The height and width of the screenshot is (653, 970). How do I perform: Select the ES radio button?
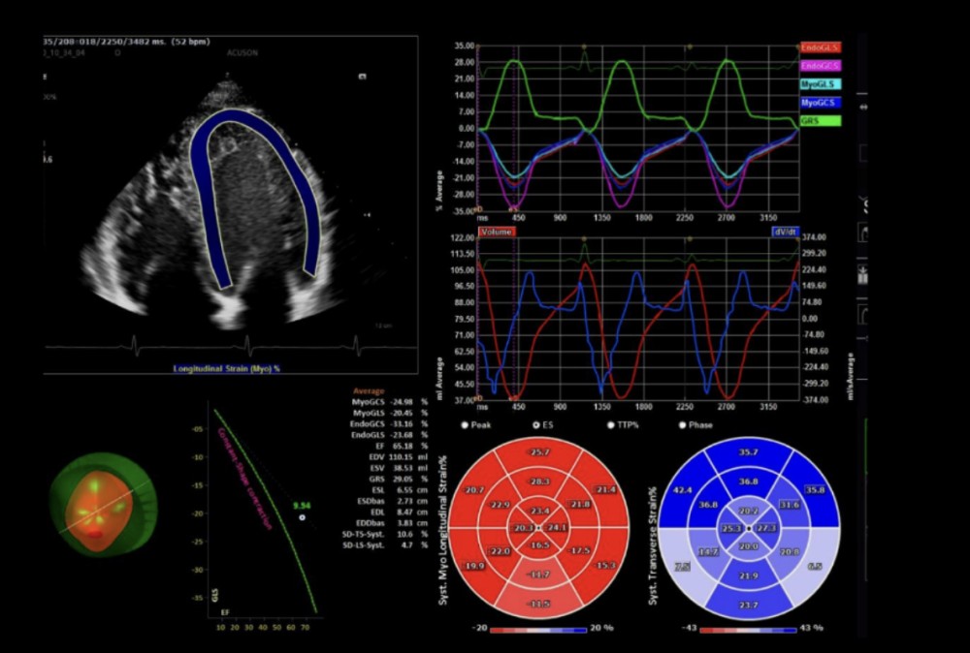coord(536,424)
